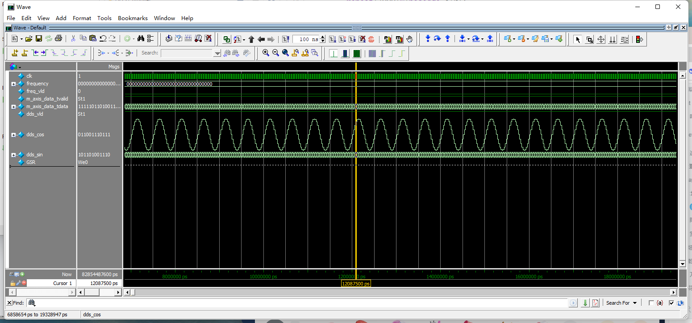This screenshot has width=692, height=323.
Task: Click the Cursor 1 value 12087500 ps
Action: click(99, 283)
